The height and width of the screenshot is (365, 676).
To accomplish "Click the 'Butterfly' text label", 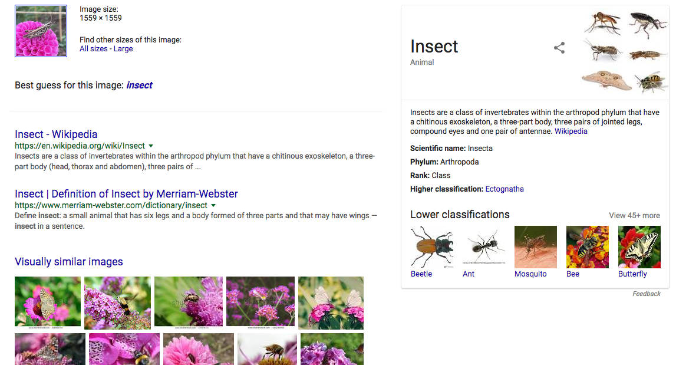I will click(x=632, y=274).
